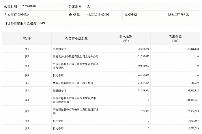Click 国信证券深圳宝安兴华一路证券营业部 name
202x134 pixels.
pos(76,100)
